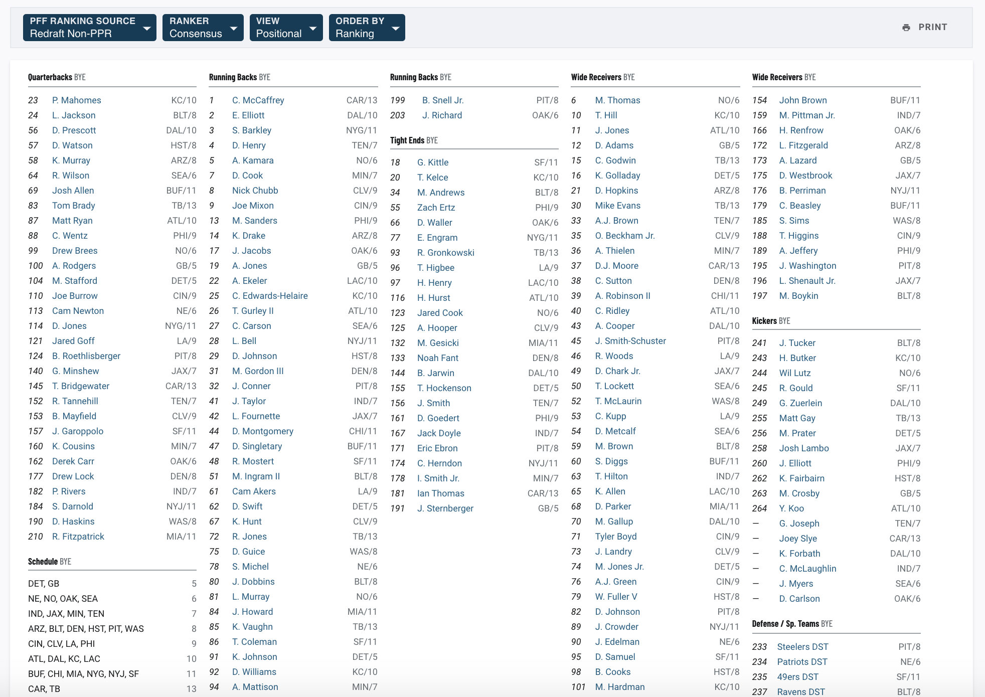Image resolution: width=985 pixels, height=697 pixels.
Task: Select 49ers DST link
Action: (x=798, y=677)
